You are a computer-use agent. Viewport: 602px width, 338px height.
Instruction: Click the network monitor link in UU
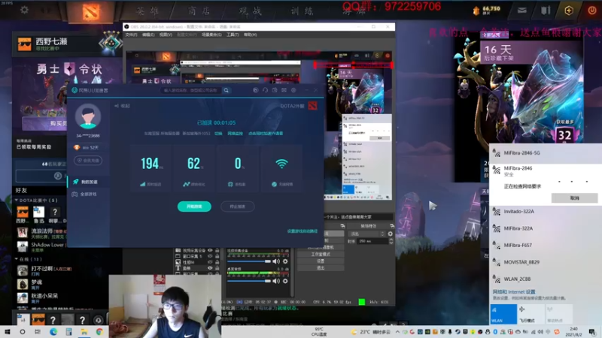click(x=235, y=134)
